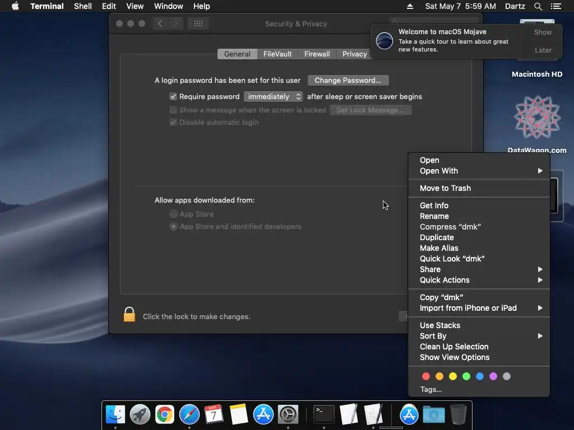574x430 pixels.
Task: Open the Window menu
Action: tap(168, 6)
